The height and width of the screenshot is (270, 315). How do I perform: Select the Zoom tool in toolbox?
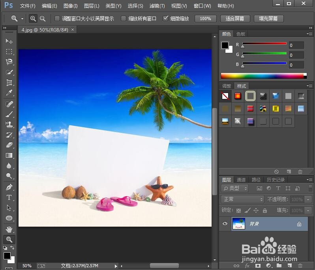[x=9, y=239]
